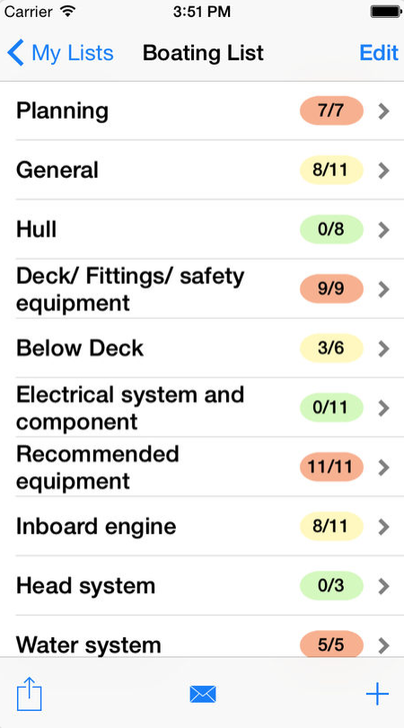
Task: Select the Head system row
Action: (202, 586)
